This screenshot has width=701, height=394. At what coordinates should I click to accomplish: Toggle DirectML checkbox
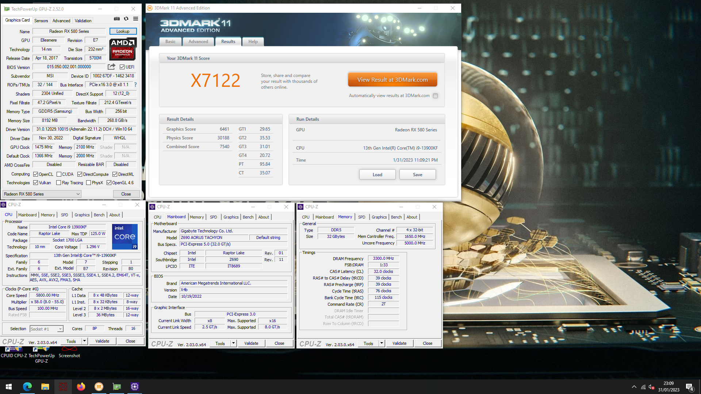(115, 174)
